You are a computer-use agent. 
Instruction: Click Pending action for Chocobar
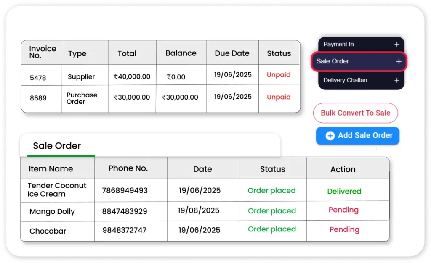tap(344, 230)
